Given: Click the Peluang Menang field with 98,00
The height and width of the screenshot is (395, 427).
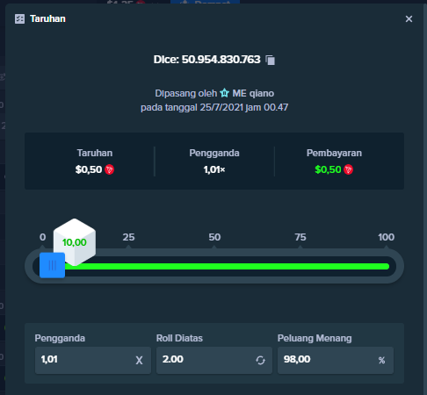Looking at the screenshot, I should pos(336,360).
